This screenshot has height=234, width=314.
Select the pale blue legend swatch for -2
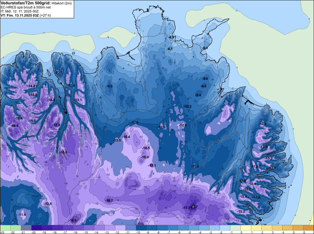(x=225, y=228)
